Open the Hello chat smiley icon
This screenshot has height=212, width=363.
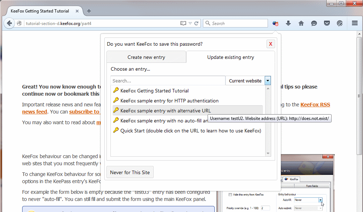(314, 23)
